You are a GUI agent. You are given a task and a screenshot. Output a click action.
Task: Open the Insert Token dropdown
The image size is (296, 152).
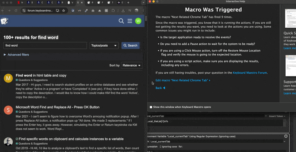pyautogui.click(x=277, y=116)
